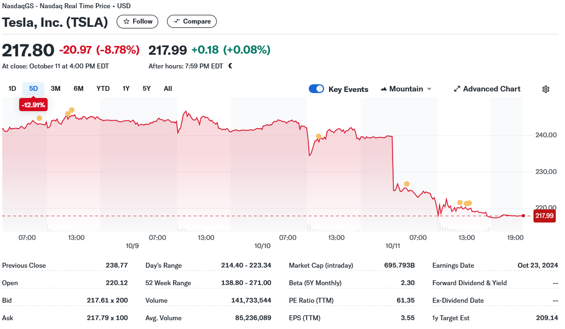Click the 10/11 date label on chart axis
565x329 pixels.
click(x=393, y=246)
